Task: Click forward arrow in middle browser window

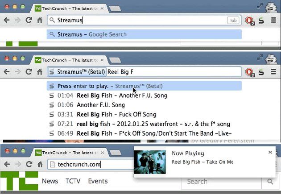Action: coord(17,72)
